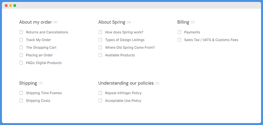Click the document icon beside How does Spring work?

coord(100,32)
